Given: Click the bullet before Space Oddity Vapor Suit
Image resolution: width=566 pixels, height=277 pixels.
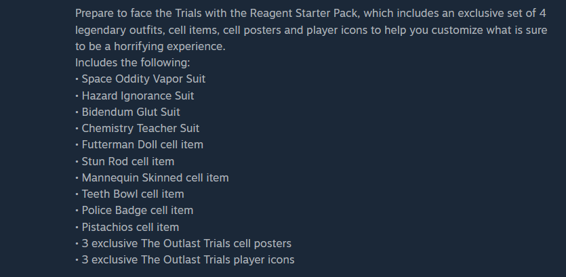Looking at the screenshot, I should pos(77,79).
